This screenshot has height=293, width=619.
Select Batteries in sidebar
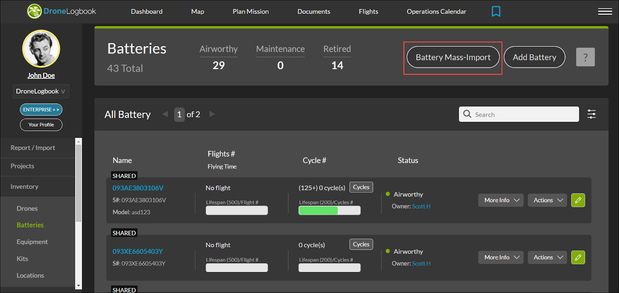pyautogui.click(x=30, y=225)
